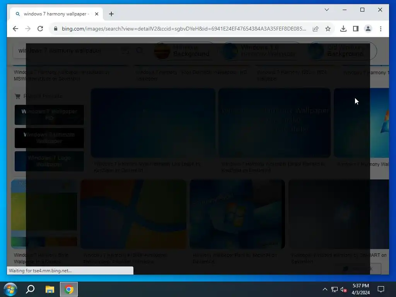Click the muted volume tray icon

coord(343,289)
